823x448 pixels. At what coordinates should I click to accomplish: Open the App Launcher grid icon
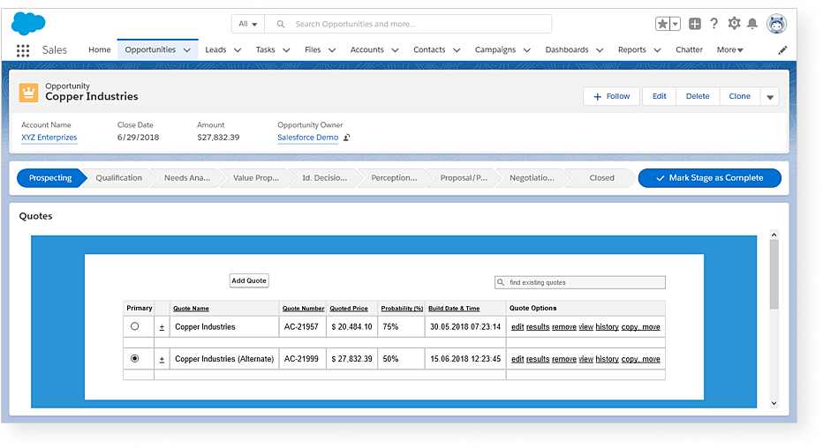[x=23, y=50]
